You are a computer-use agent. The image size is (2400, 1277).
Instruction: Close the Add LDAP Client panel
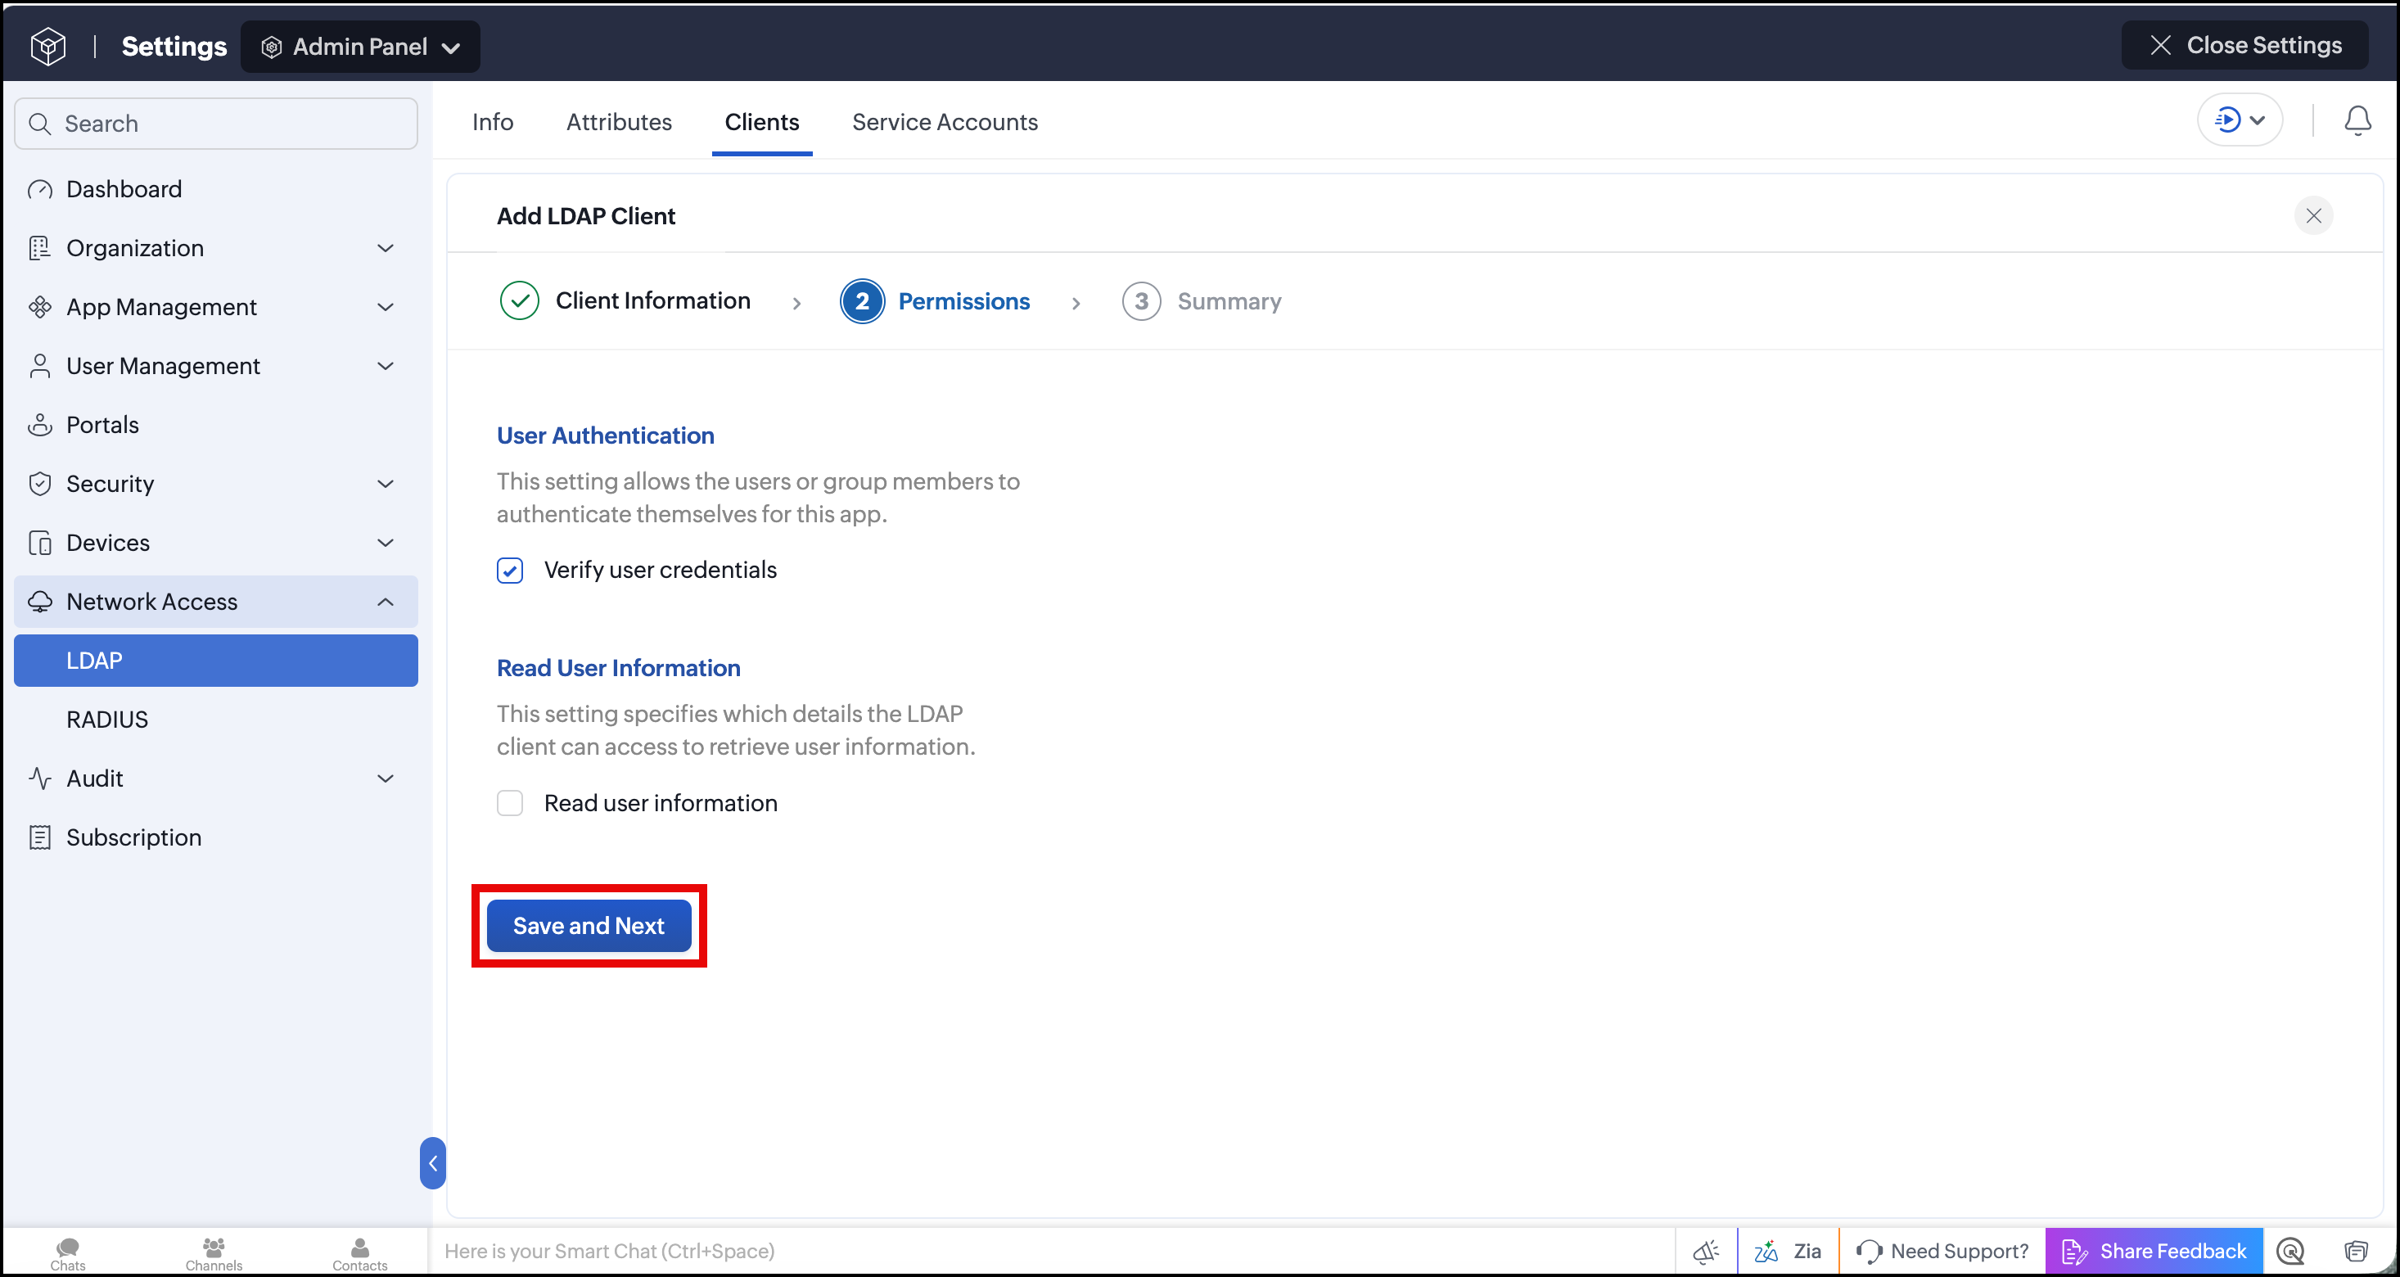click(x=2313, y=216)
